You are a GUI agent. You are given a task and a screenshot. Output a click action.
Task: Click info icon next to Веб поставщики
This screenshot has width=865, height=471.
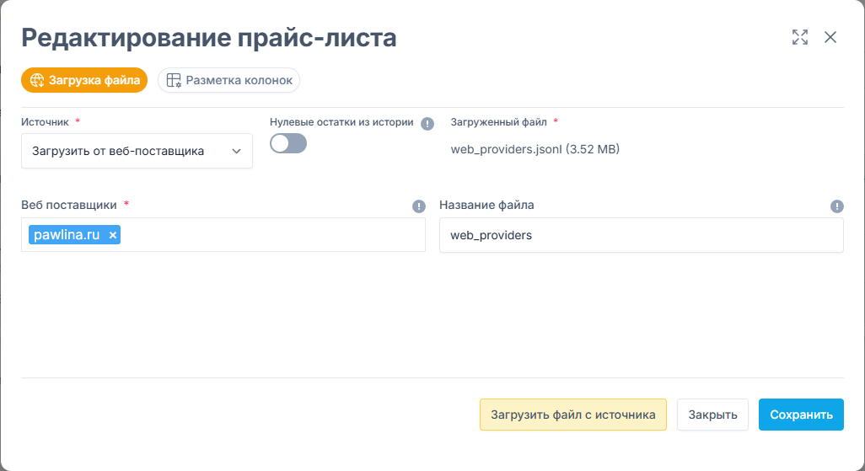419,206
